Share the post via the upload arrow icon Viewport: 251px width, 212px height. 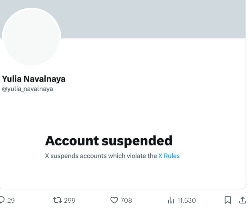point(243,200)
